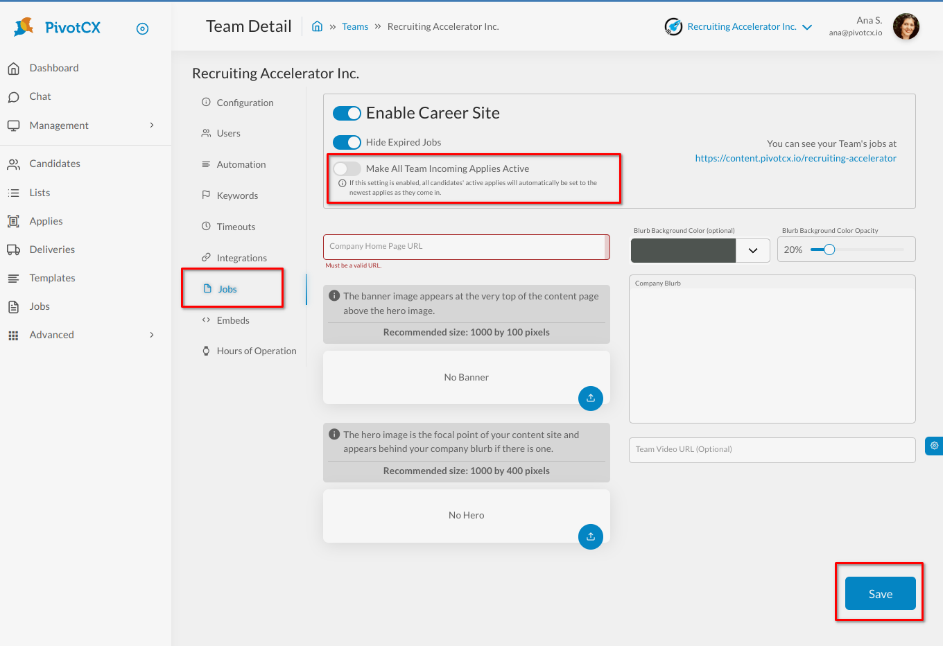Click the 'ana@pivotcx.io' email text
This screenshot has height=646, width=943.
(856, 33)
